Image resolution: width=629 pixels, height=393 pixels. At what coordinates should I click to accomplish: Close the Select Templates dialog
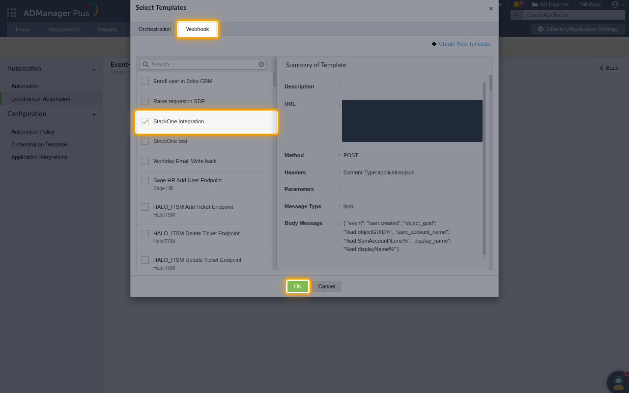[490, 8]
